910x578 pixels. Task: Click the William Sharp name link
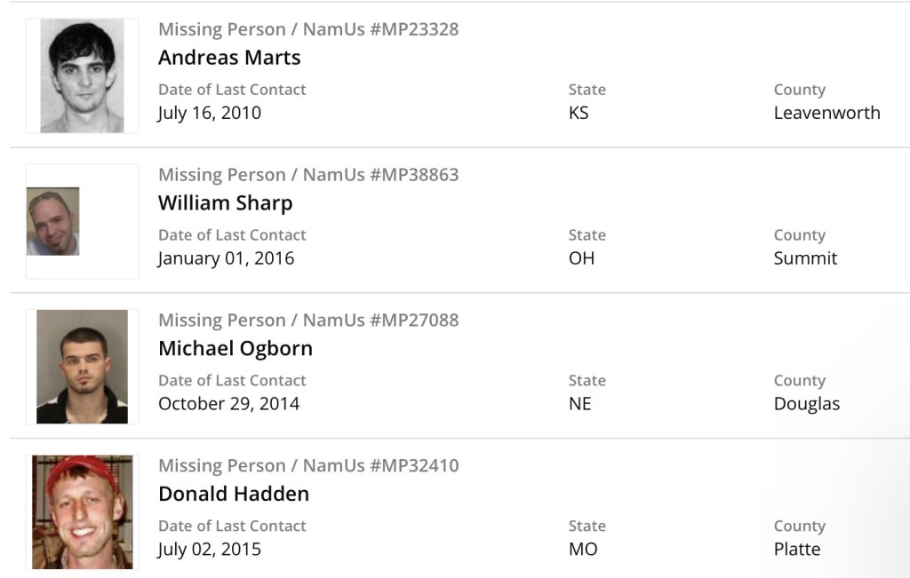(x=225, y=203)
